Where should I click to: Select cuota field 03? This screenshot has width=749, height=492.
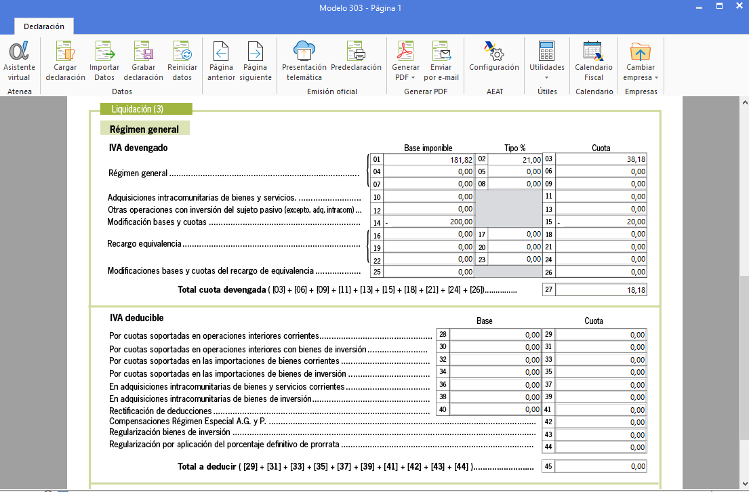pos(601,159)
